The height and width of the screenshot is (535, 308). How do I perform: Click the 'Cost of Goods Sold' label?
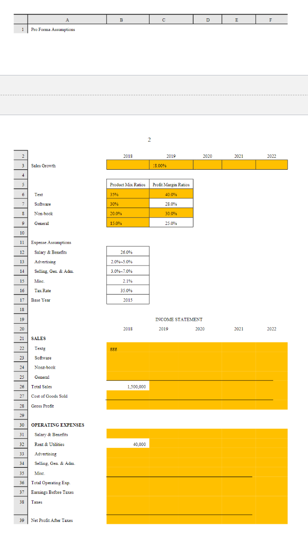[x=49, y=396]
